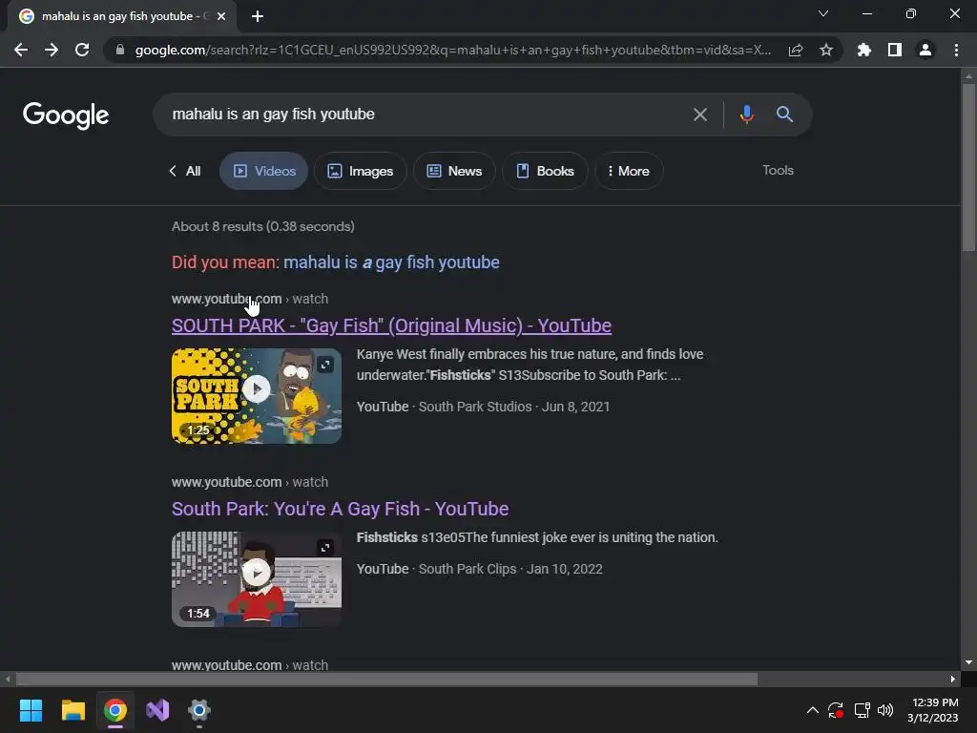
Task: Switch to News results
Action: [x=454, y=171]
